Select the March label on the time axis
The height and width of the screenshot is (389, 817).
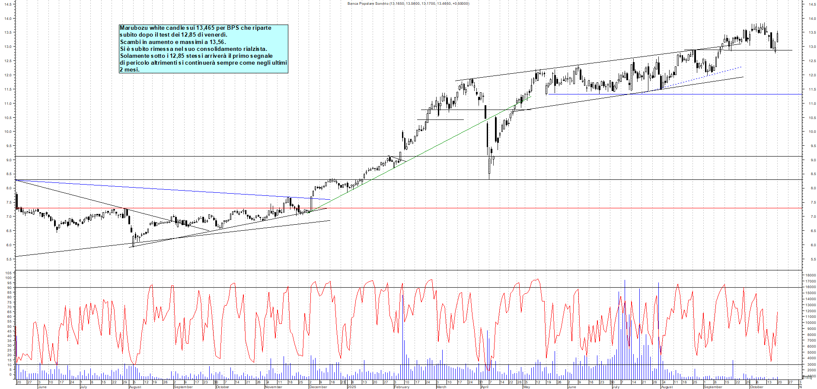pyautogui.click(x=441, y=387)
